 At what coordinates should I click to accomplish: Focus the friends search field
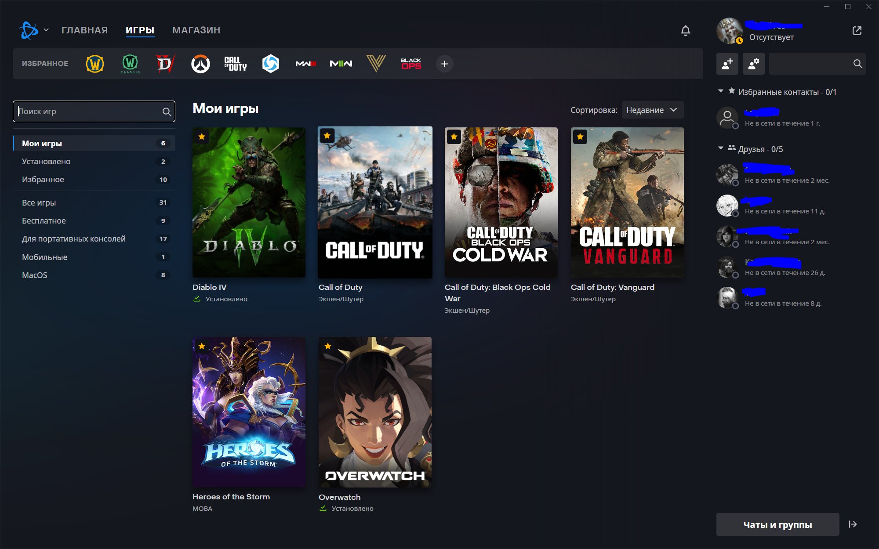coord(817,64)
